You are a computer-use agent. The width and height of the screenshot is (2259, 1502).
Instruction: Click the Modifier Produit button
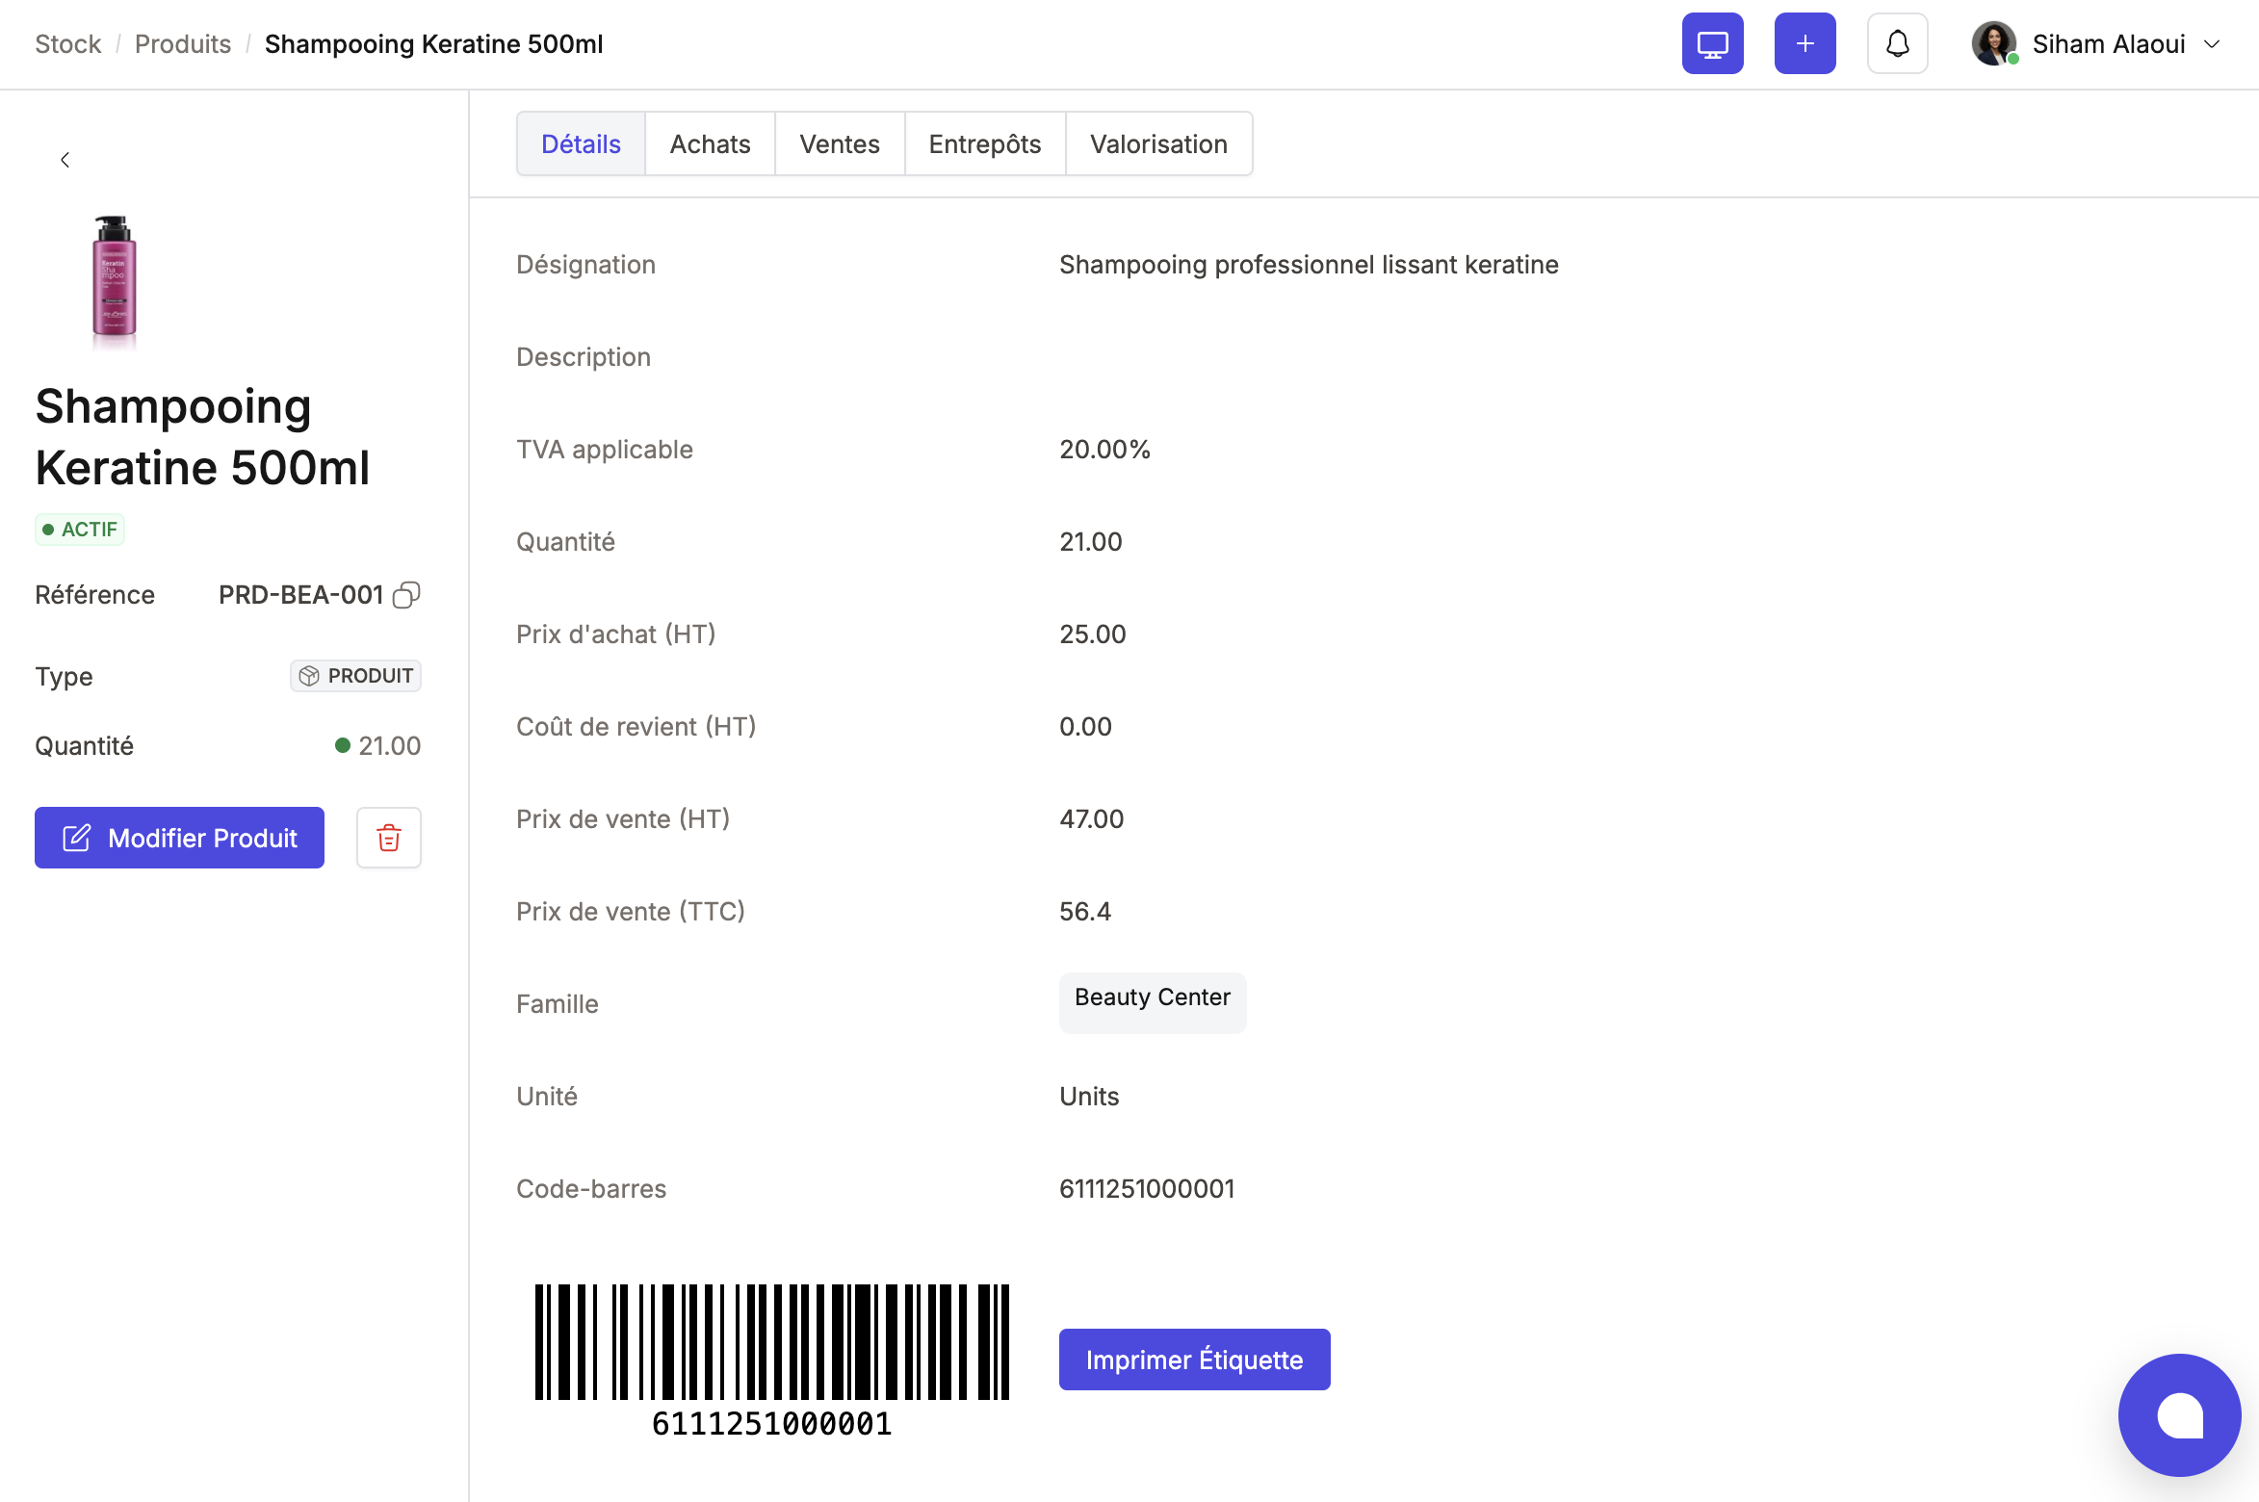179,838
